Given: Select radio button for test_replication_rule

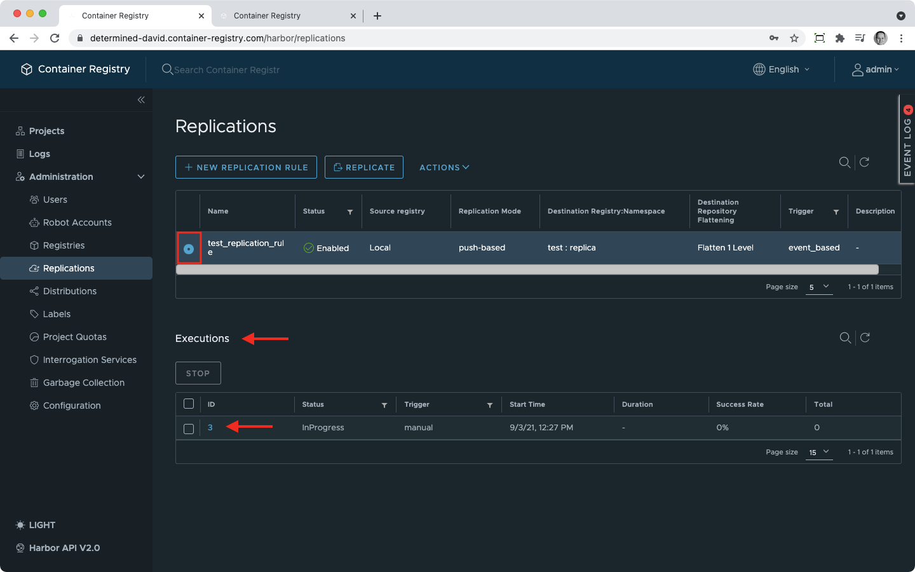Looking at the screenshot, I should (x=189, y=249).
